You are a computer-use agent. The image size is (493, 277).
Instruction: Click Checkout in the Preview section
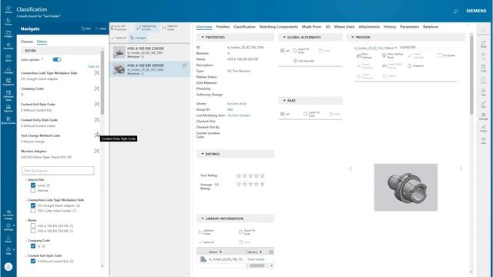pyautogui.click(x=416, y=66)
